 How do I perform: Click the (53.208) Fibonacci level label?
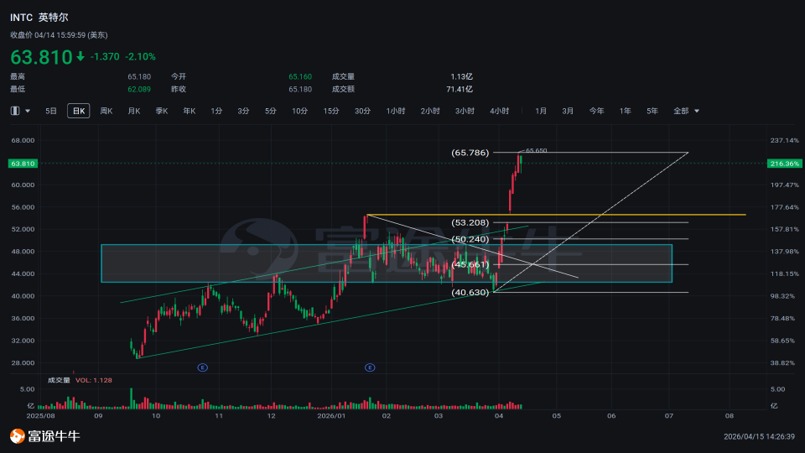click(470, 222)
